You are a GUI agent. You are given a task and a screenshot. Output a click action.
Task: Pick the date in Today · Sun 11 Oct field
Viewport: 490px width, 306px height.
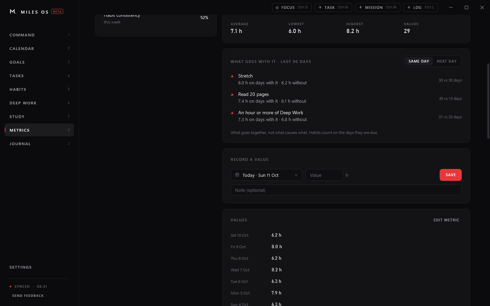click(266, 175)
